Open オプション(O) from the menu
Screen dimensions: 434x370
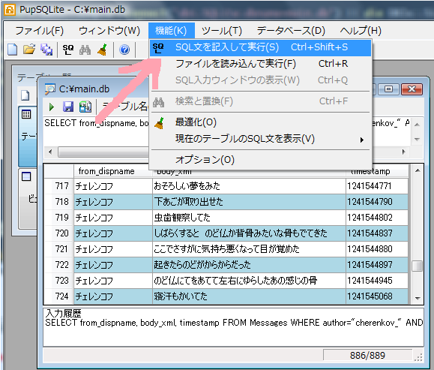pos(260,160)
